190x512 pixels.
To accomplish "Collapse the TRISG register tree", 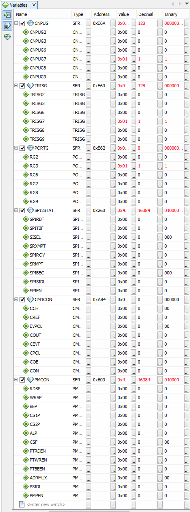I will coord(16,86).
